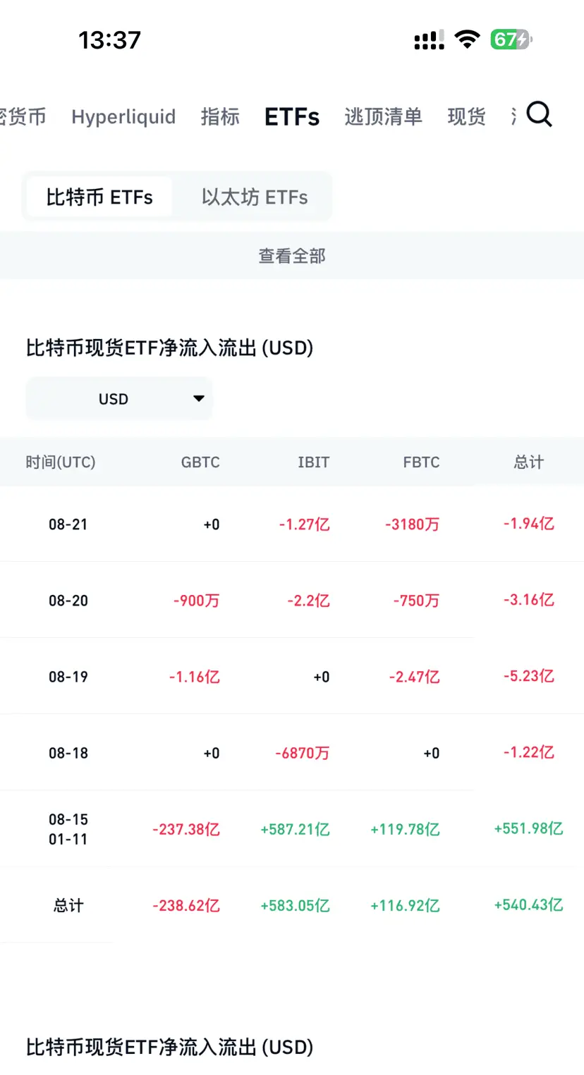The height and width of the screenshot is (1075, 584).
Task: Tap the Wi-Fi status icon
Action: [467, 39]
